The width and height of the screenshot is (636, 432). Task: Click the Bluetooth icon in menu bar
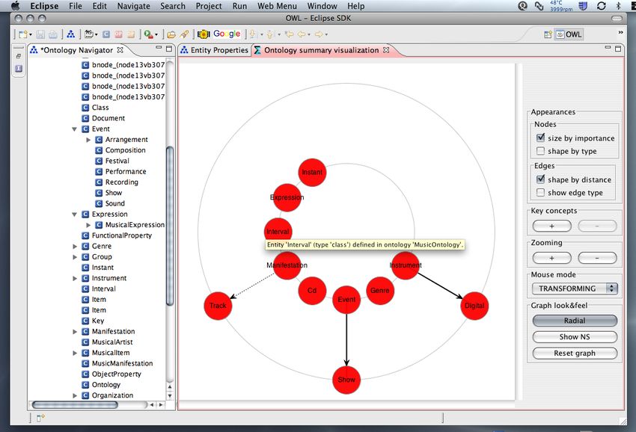click(618, 6)
